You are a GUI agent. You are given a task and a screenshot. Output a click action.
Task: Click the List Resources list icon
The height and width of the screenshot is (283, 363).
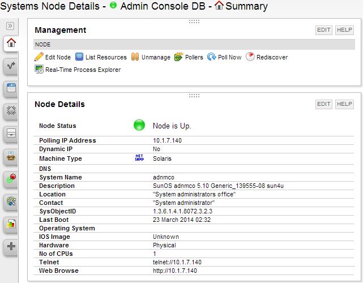[79, 57]
